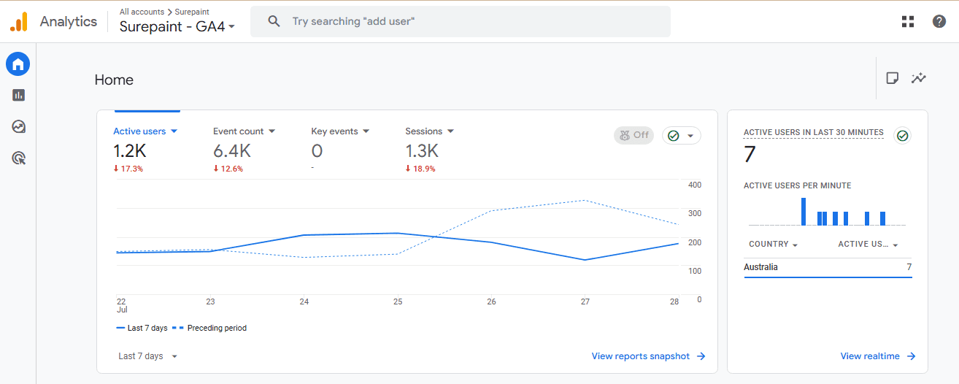Open the Last 7 days date dropdown

[x=148, y=356]
